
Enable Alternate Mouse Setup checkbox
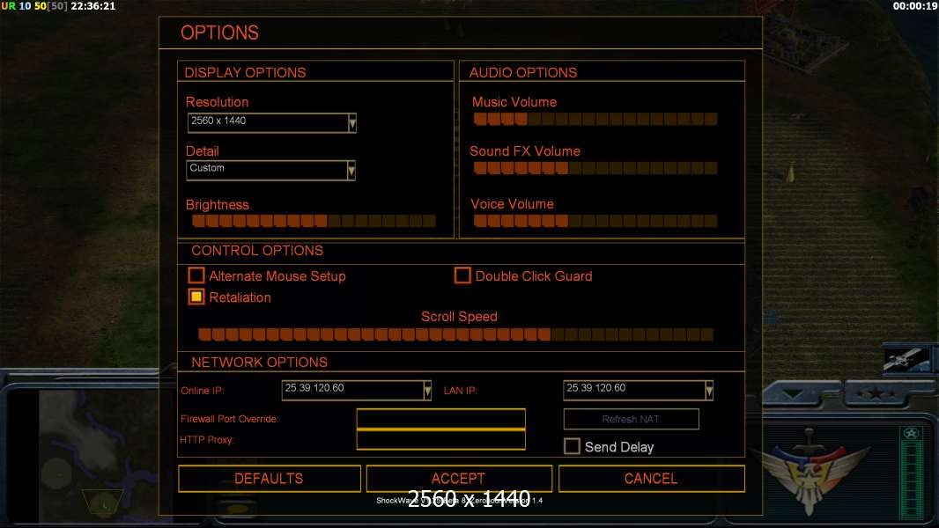point(196,275)
